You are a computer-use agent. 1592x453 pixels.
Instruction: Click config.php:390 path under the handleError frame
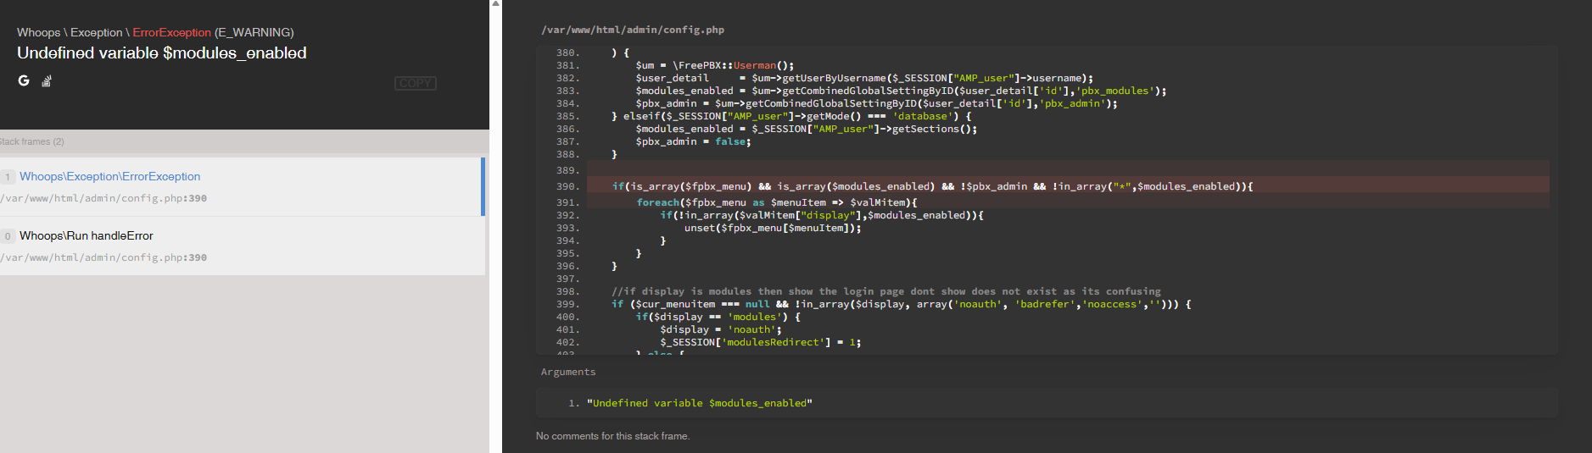[x=103, y=257]
